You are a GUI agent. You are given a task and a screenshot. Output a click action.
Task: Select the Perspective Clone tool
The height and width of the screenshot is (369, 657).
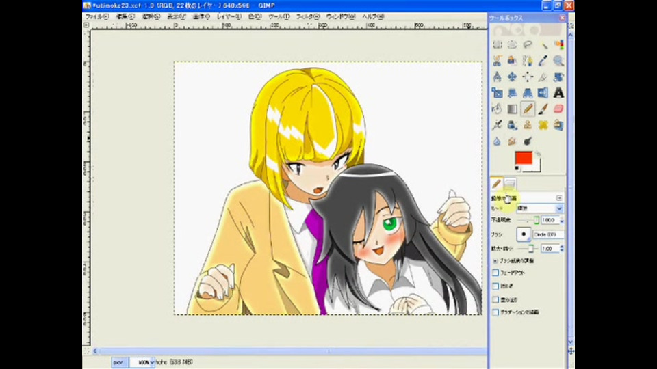click(x=558, y=124)
